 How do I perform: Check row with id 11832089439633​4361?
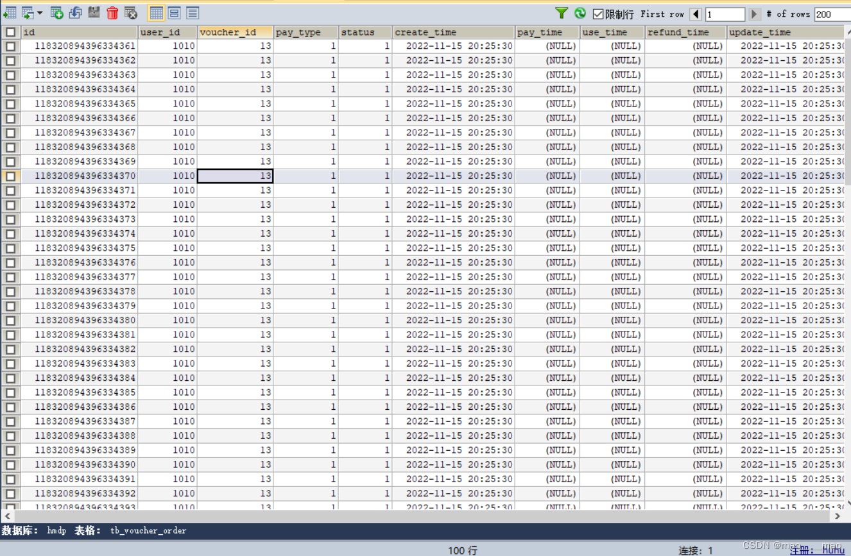click(10, 46)
